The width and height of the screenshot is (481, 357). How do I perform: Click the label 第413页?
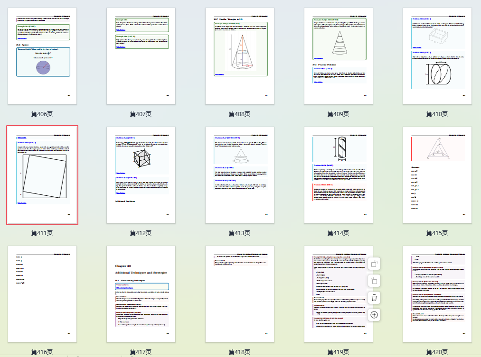pos(240,233)
